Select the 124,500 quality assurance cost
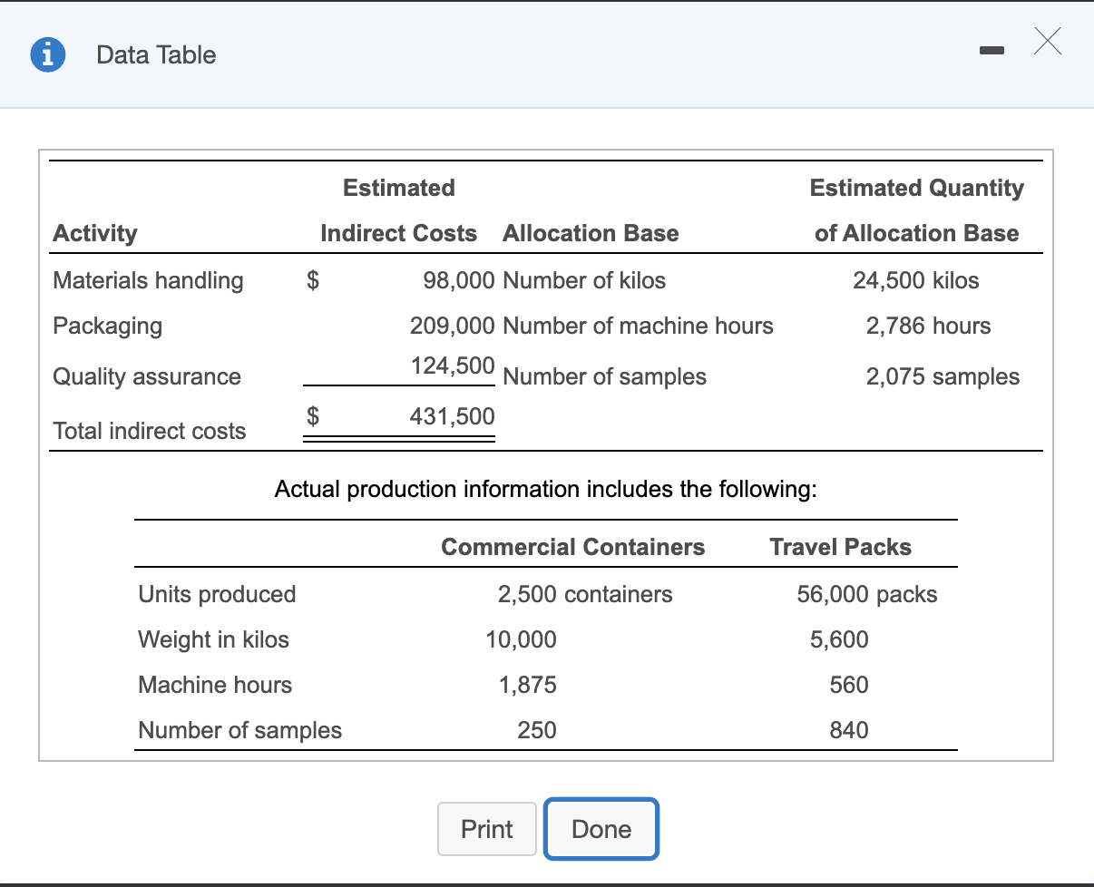 click(x=453, y=366)
